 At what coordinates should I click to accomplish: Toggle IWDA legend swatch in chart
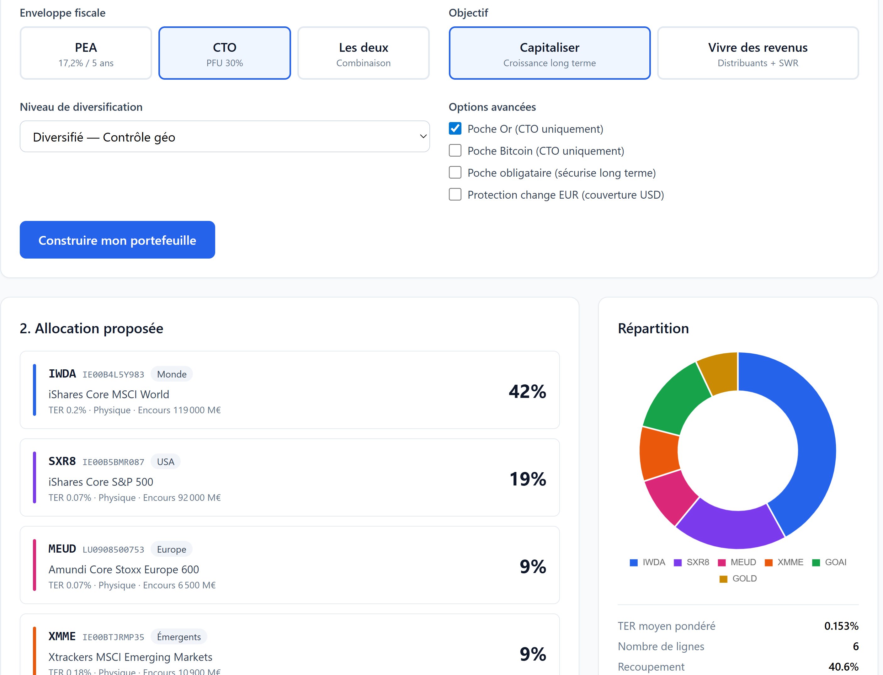pyautogui.click(x=634, y=562)
